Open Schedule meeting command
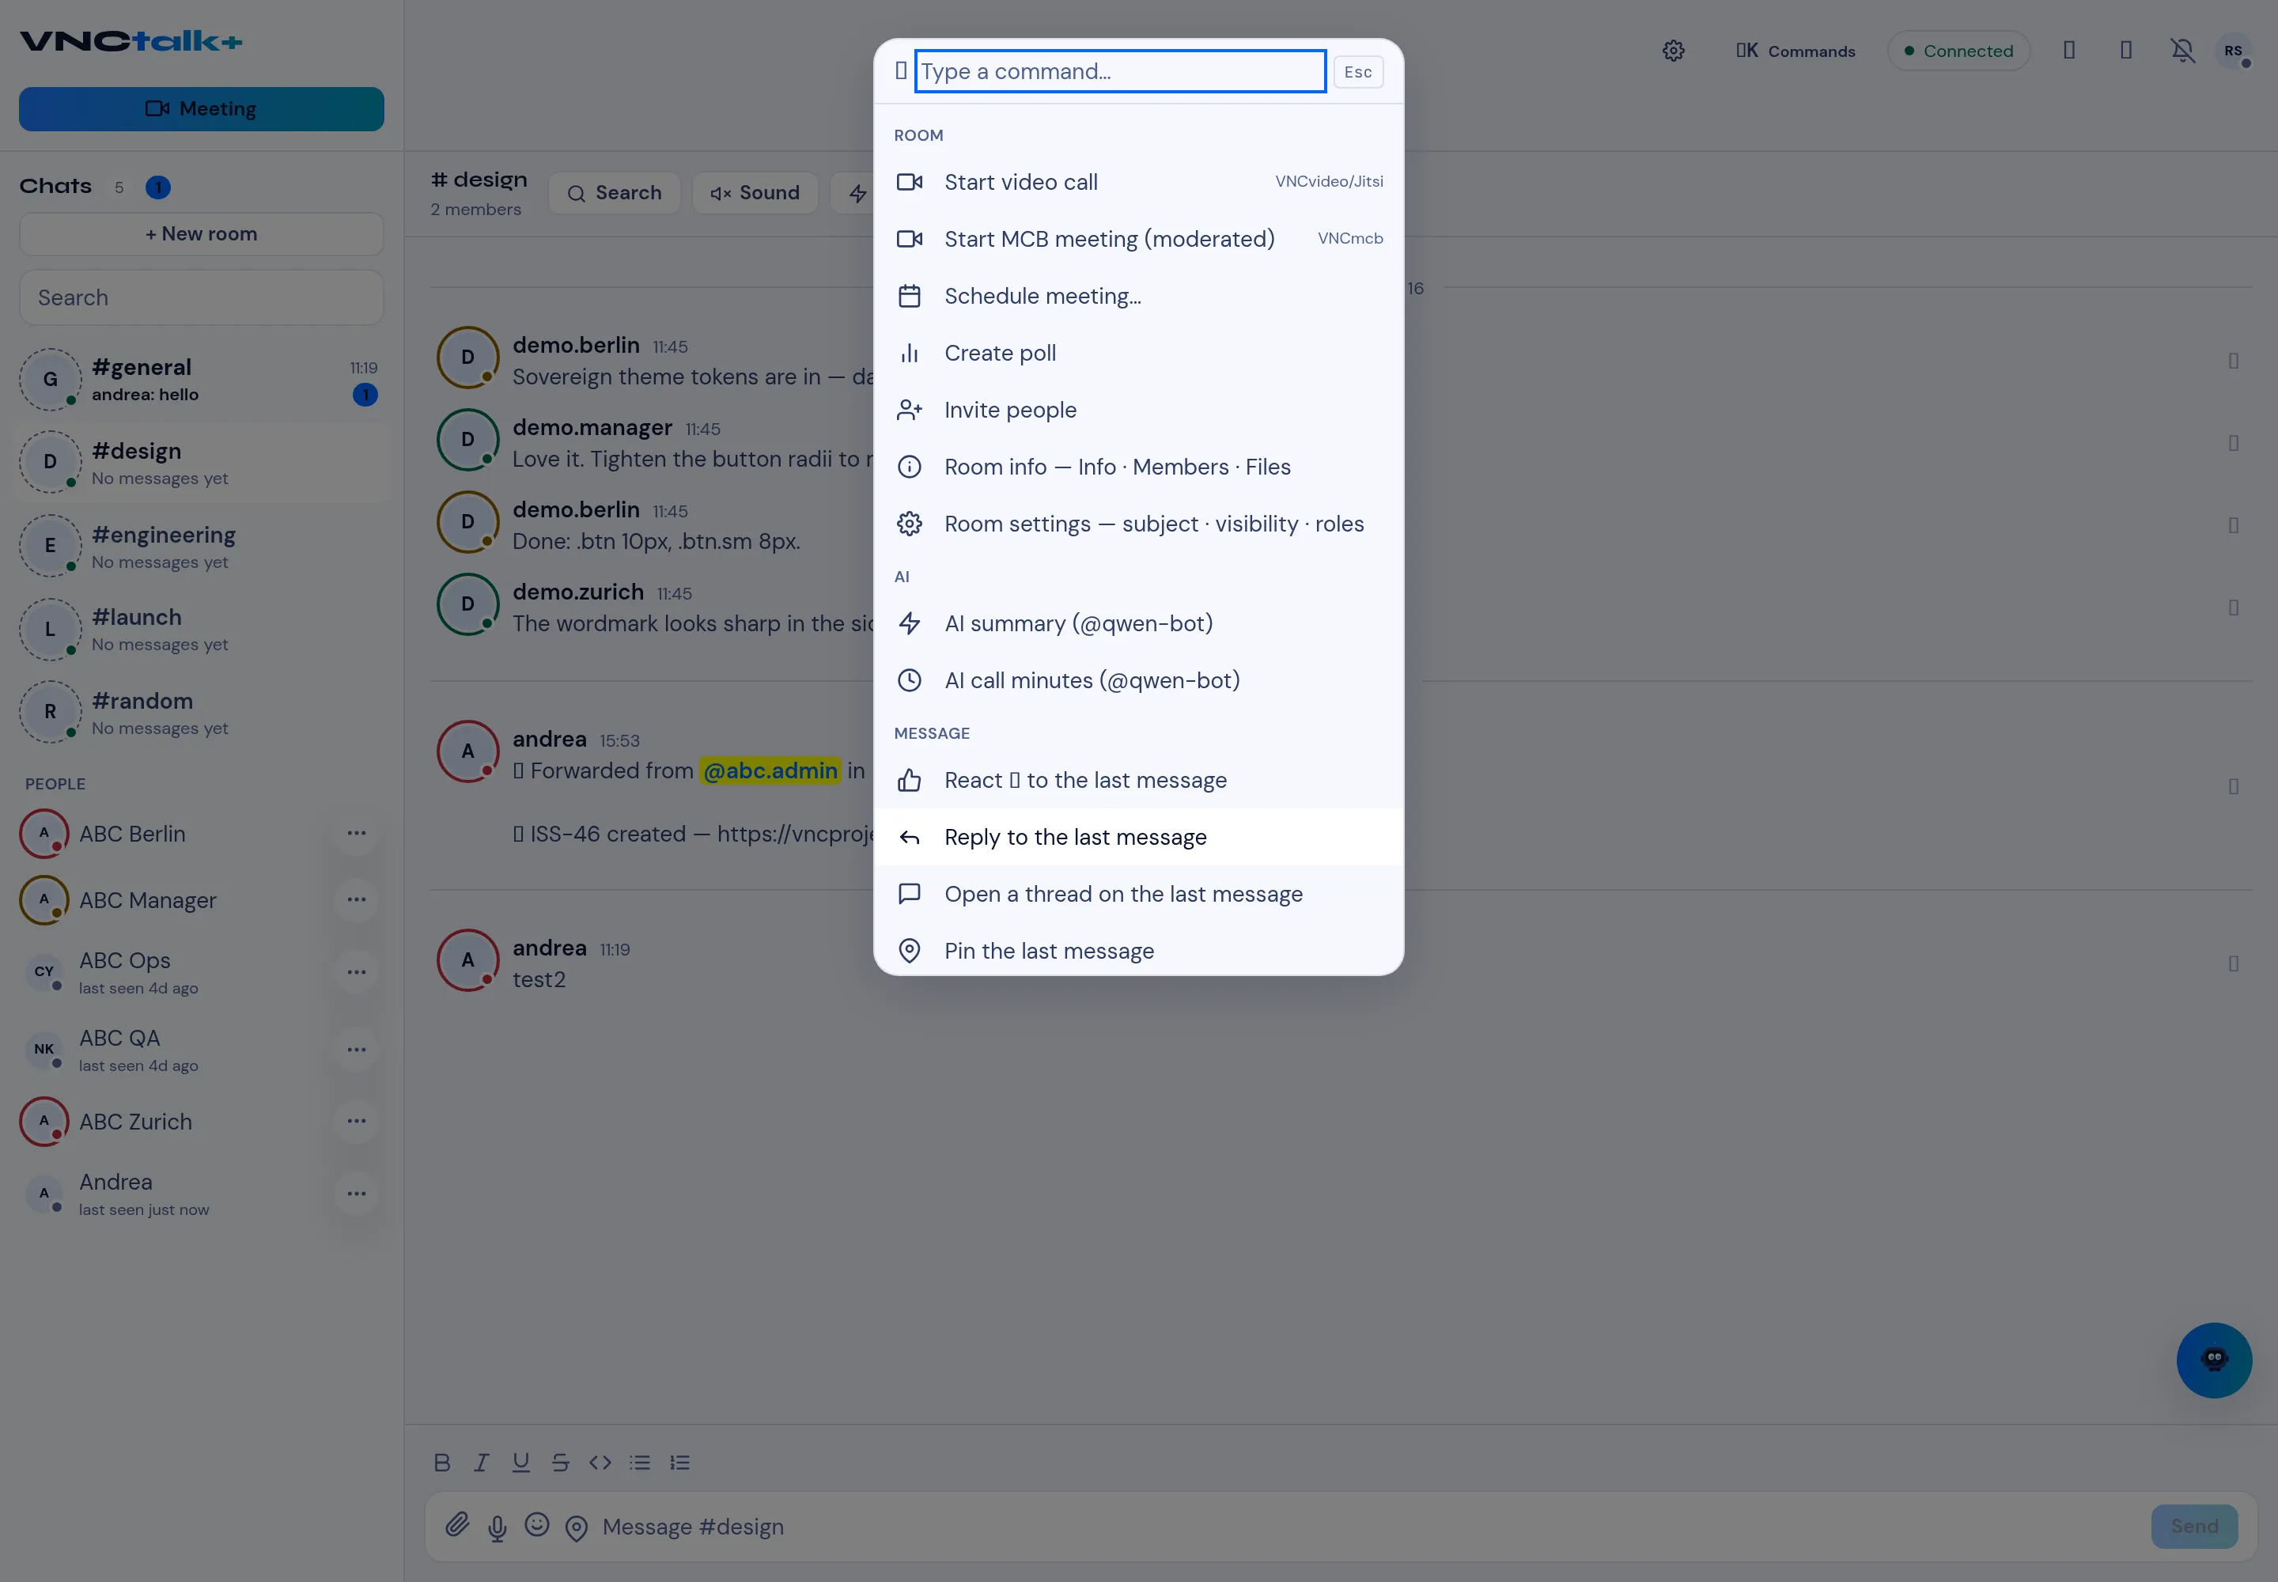Viewport: 2278px width, 1582px height. pos(1138,297)
